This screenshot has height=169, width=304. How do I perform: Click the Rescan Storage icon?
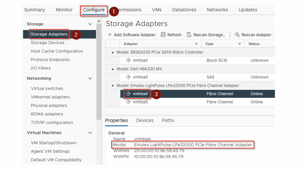189,35
